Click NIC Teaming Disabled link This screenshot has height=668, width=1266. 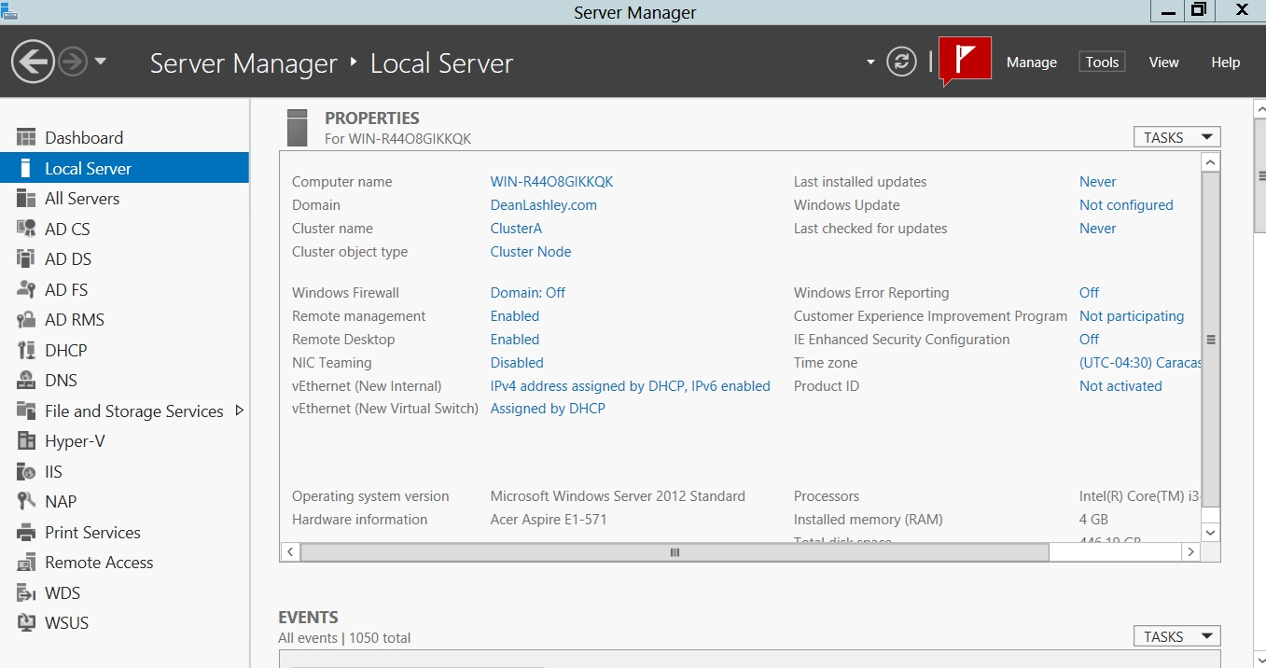pos(517,363)
